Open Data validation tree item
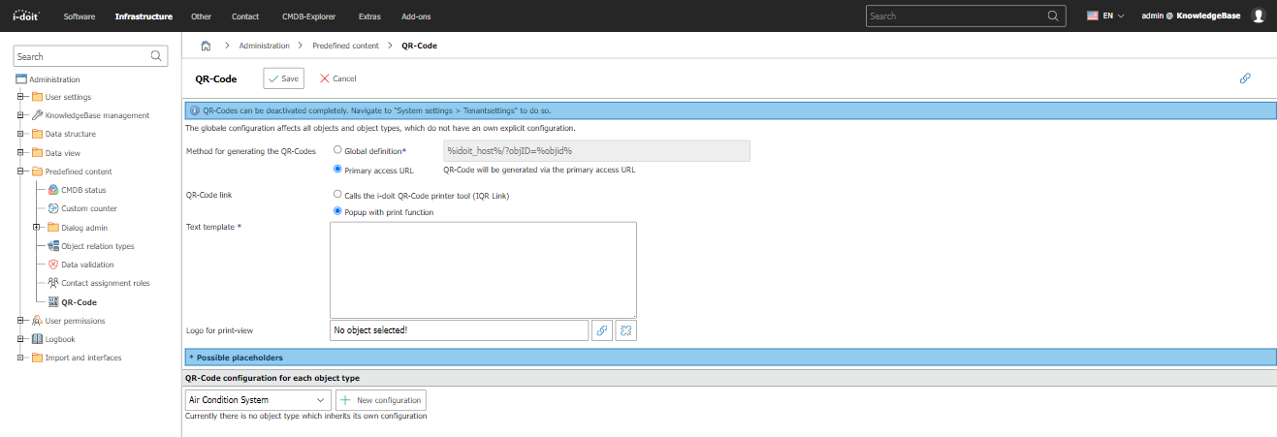This screenshot has width=1277, height=437. (87, 265)
